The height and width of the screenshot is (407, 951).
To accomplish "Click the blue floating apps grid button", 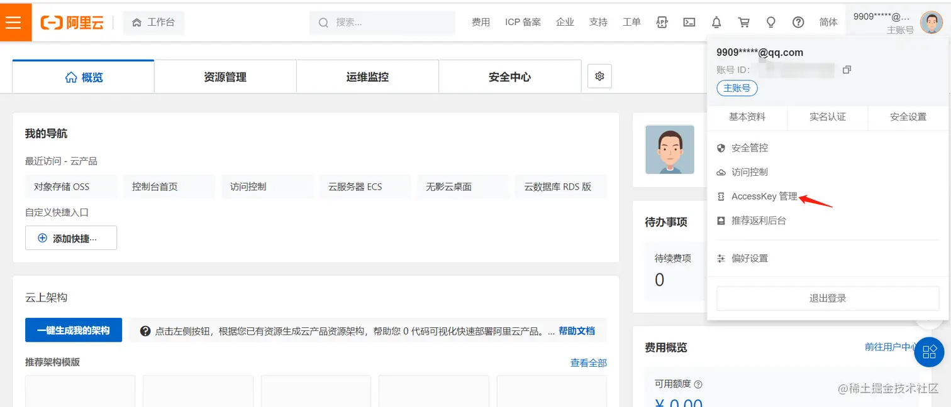I will 929,352.
